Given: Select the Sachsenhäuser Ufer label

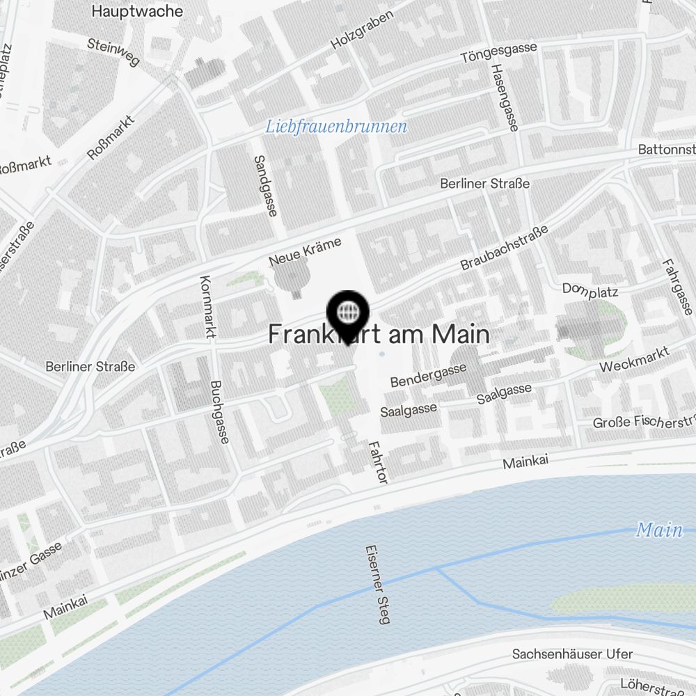Looking at the screenshot, I should click(572, 654).
